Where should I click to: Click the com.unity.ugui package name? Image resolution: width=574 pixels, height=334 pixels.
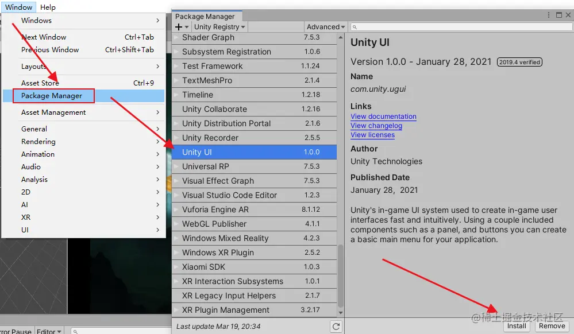click(x=378, y=89)
